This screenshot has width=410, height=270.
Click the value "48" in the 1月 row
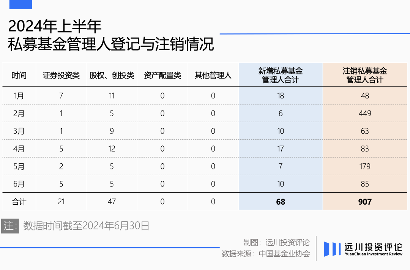coord(365,96)
